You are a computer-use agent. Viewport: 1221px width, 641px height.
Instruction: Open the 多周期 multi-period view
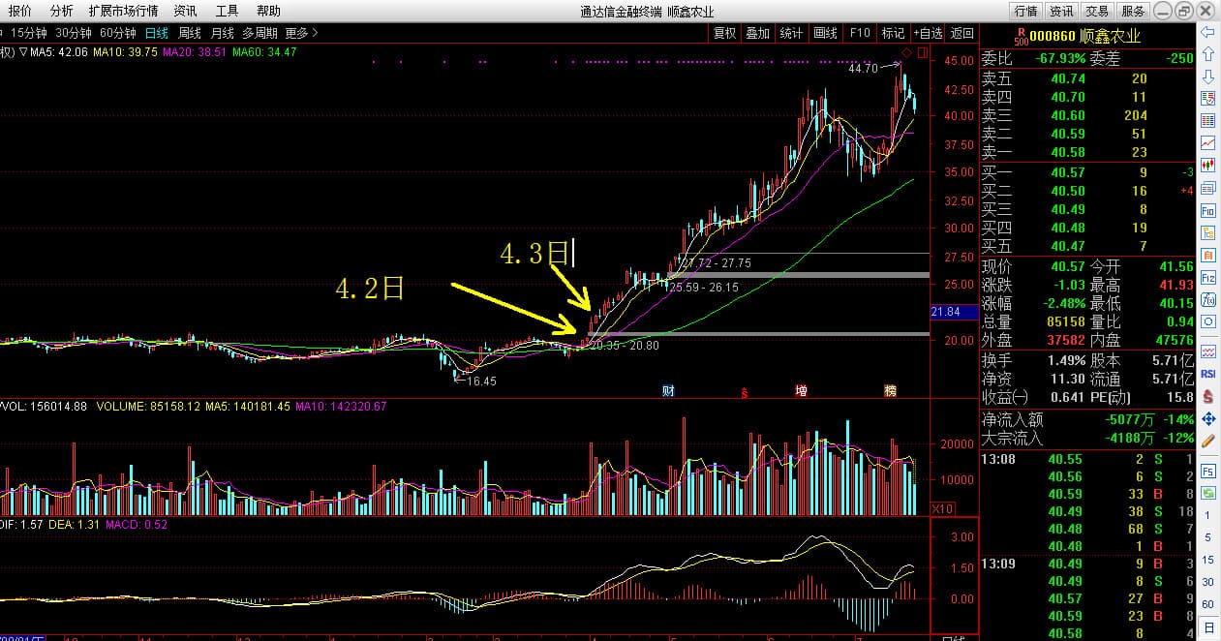[259, 33]
